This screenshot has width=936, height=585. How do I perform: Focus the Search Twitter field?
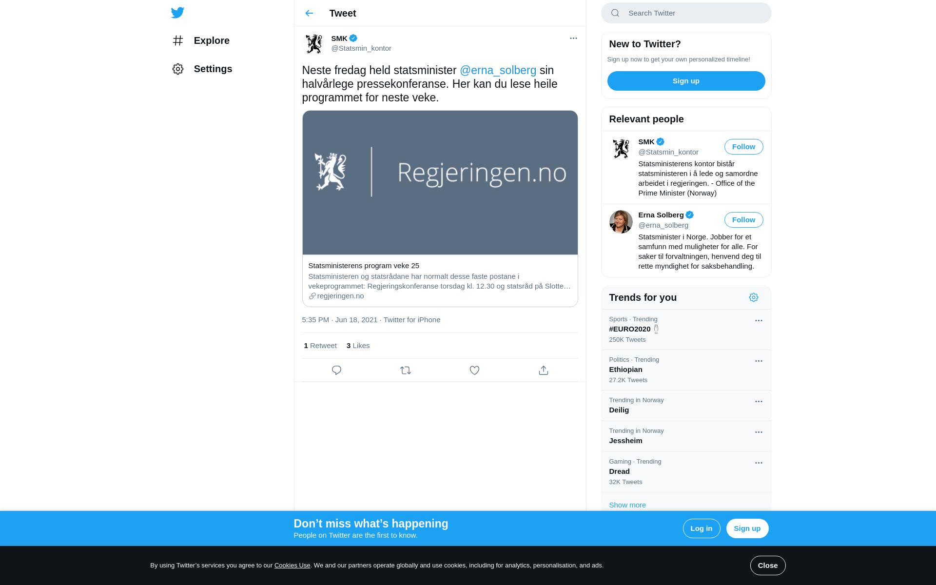click(x=686, y=13)
